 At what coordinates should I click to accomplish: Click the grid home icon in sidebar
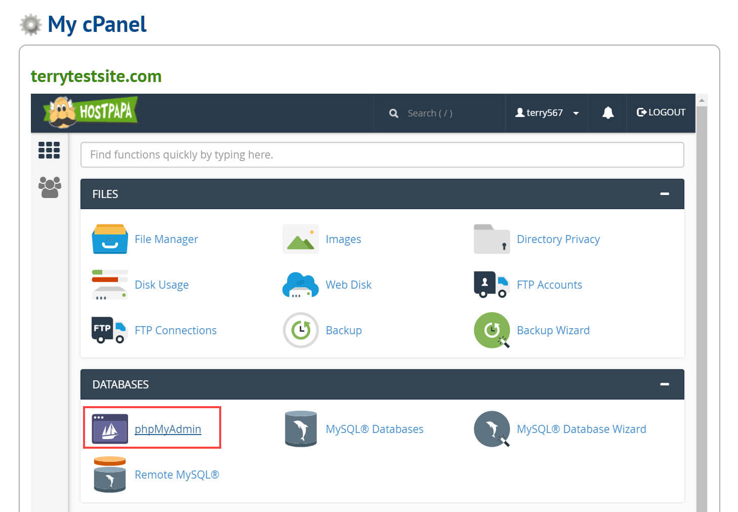(x=49, y=150)
